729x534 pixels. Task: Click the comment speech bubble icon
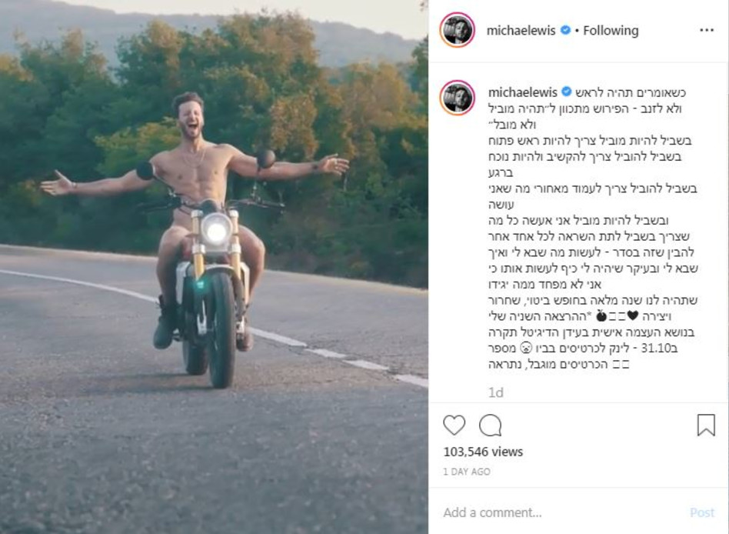tap(491, 425)
